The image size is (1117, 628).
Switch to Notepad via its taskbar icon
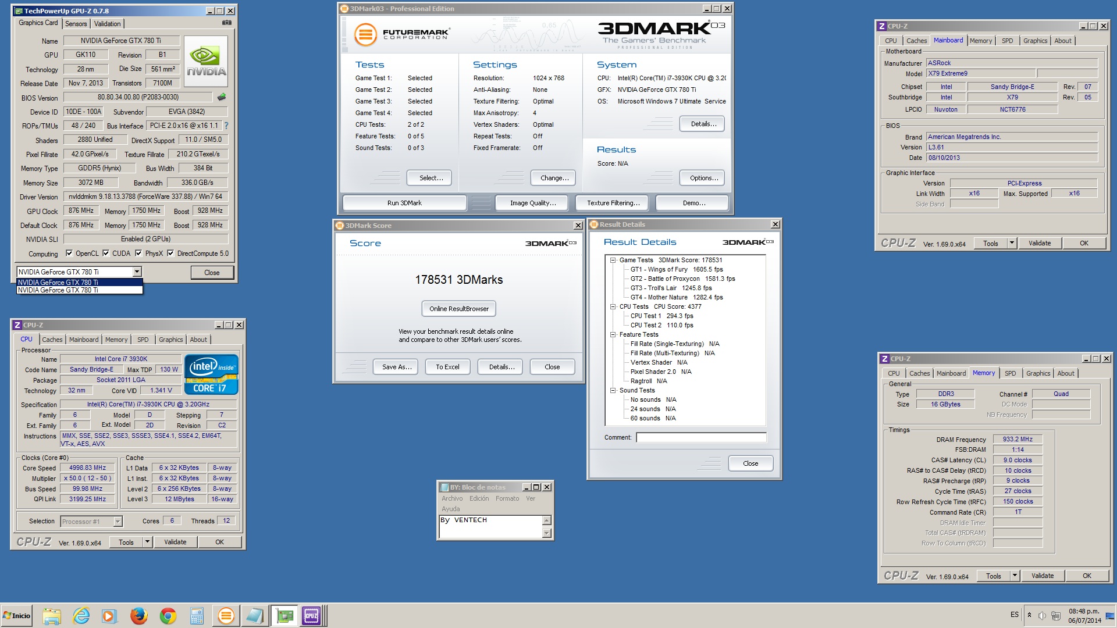tap(255, 616)
